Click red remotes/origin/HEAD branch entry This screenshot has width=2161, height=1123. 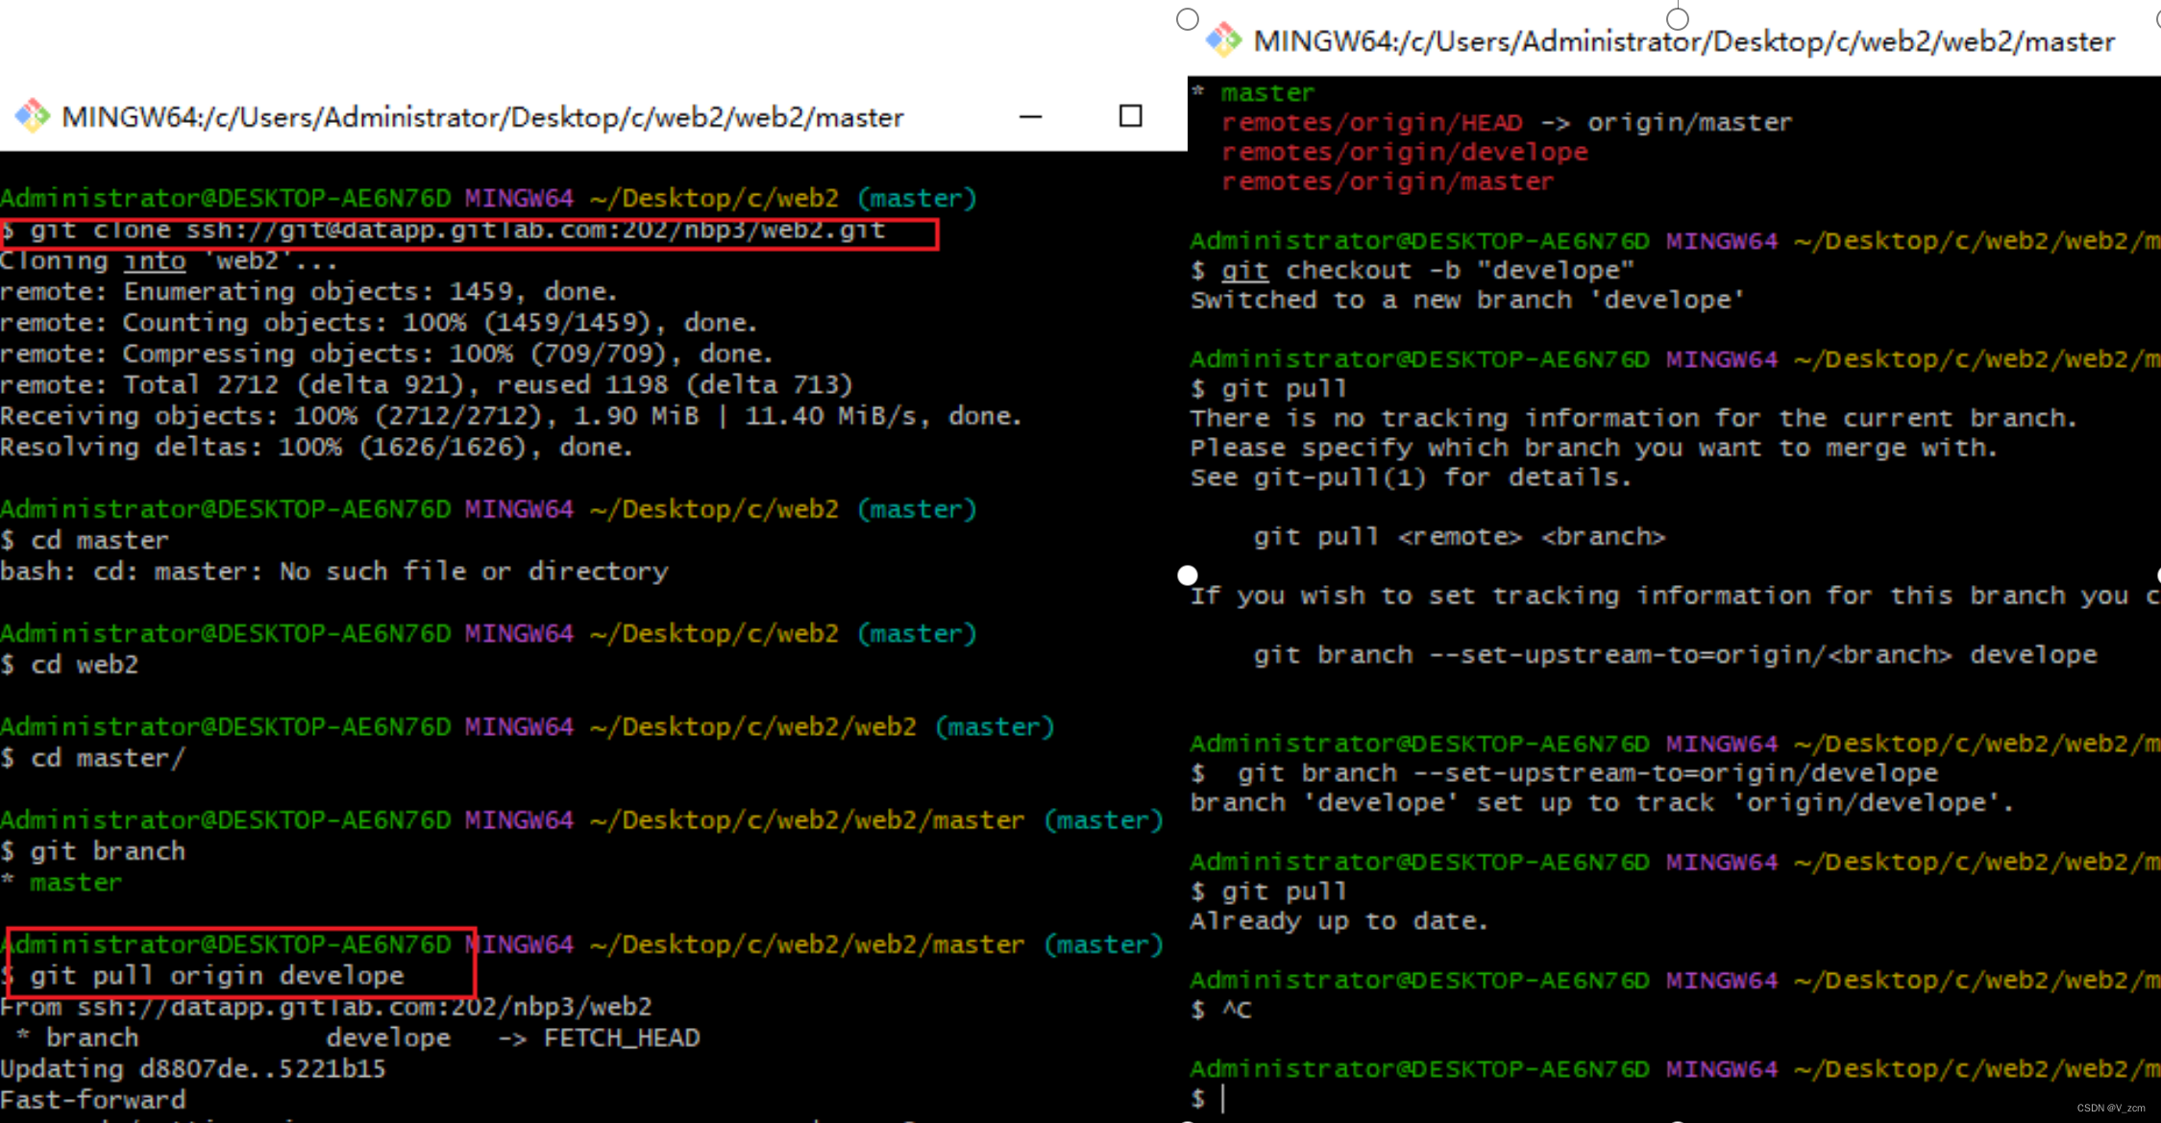pos(1372,122)
